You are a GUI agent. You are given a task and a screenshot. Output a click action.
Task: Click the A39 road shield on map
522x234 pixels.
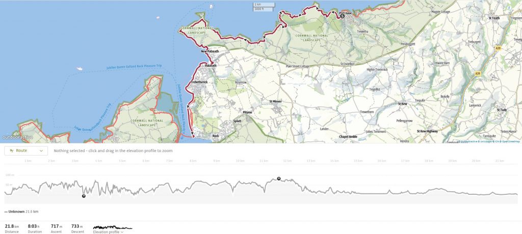pyautogui.click(x=498, y=48)
